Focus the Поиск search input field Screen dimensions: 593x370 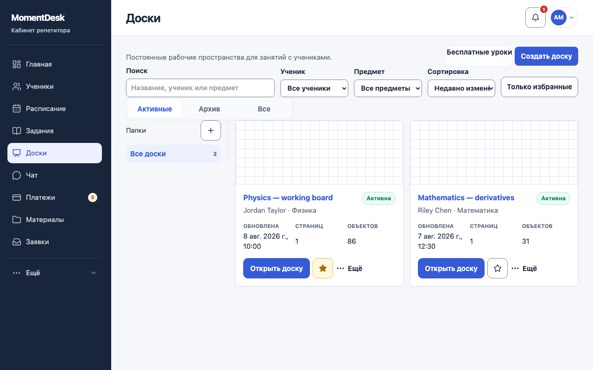coord(201,88)
